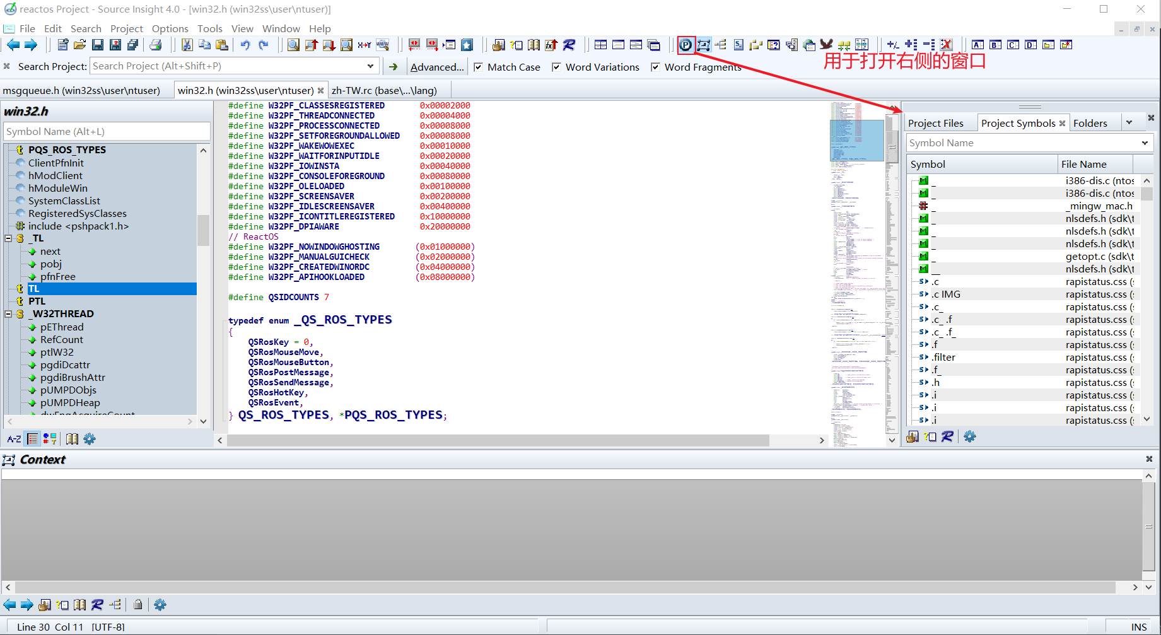The image size is (1161, 635).
Task: Click the lock icon in Context toolbar
Action: tap(137, 605)
